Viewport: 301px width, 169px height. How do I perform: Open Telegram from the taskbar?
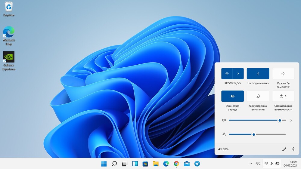pos(197,164)
